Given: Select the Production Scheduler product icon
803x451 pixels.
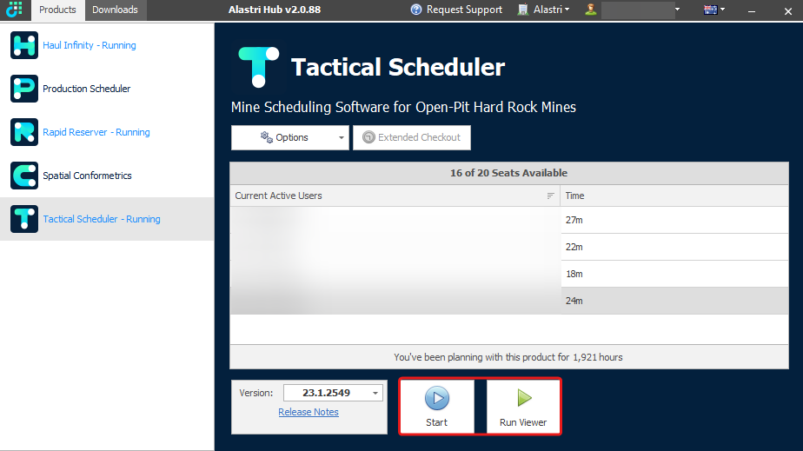Looking at the screenshot, I should (24, 89).
